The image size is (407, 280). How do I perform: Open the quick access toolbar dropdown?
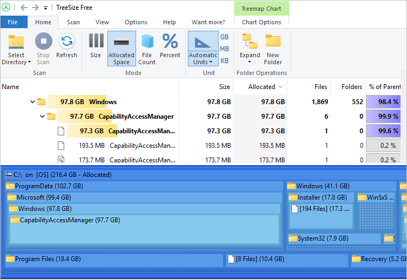[45, 8]
